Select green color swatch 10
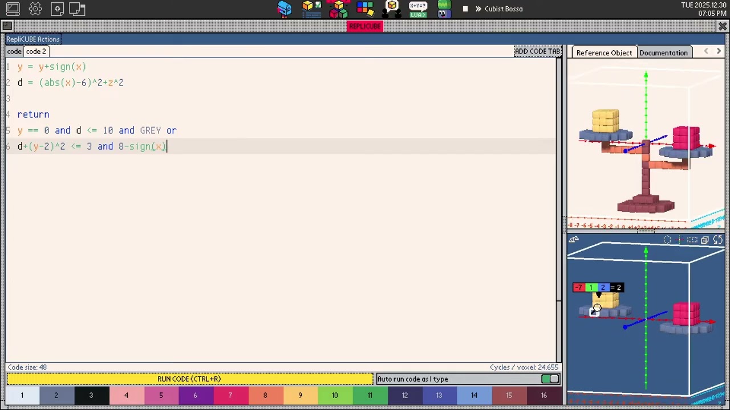This screenshot has height=410, width=730. [335, 395]
